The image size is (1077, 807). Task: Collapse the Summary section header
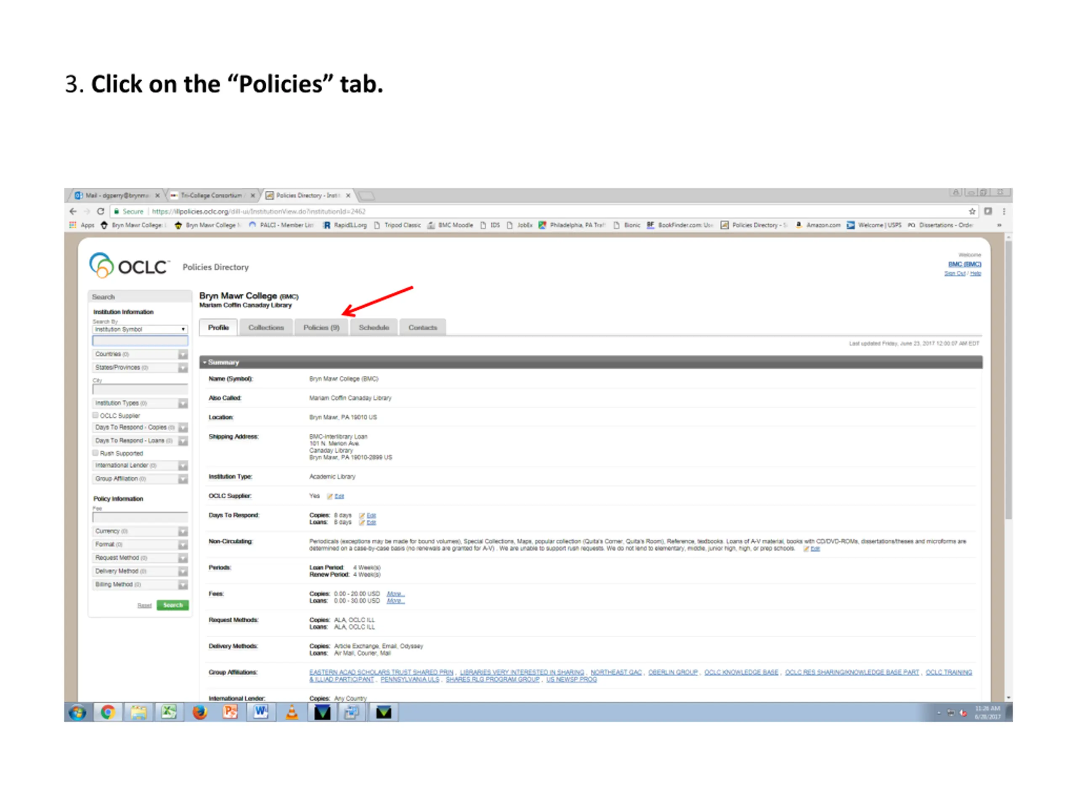(591, 362)
